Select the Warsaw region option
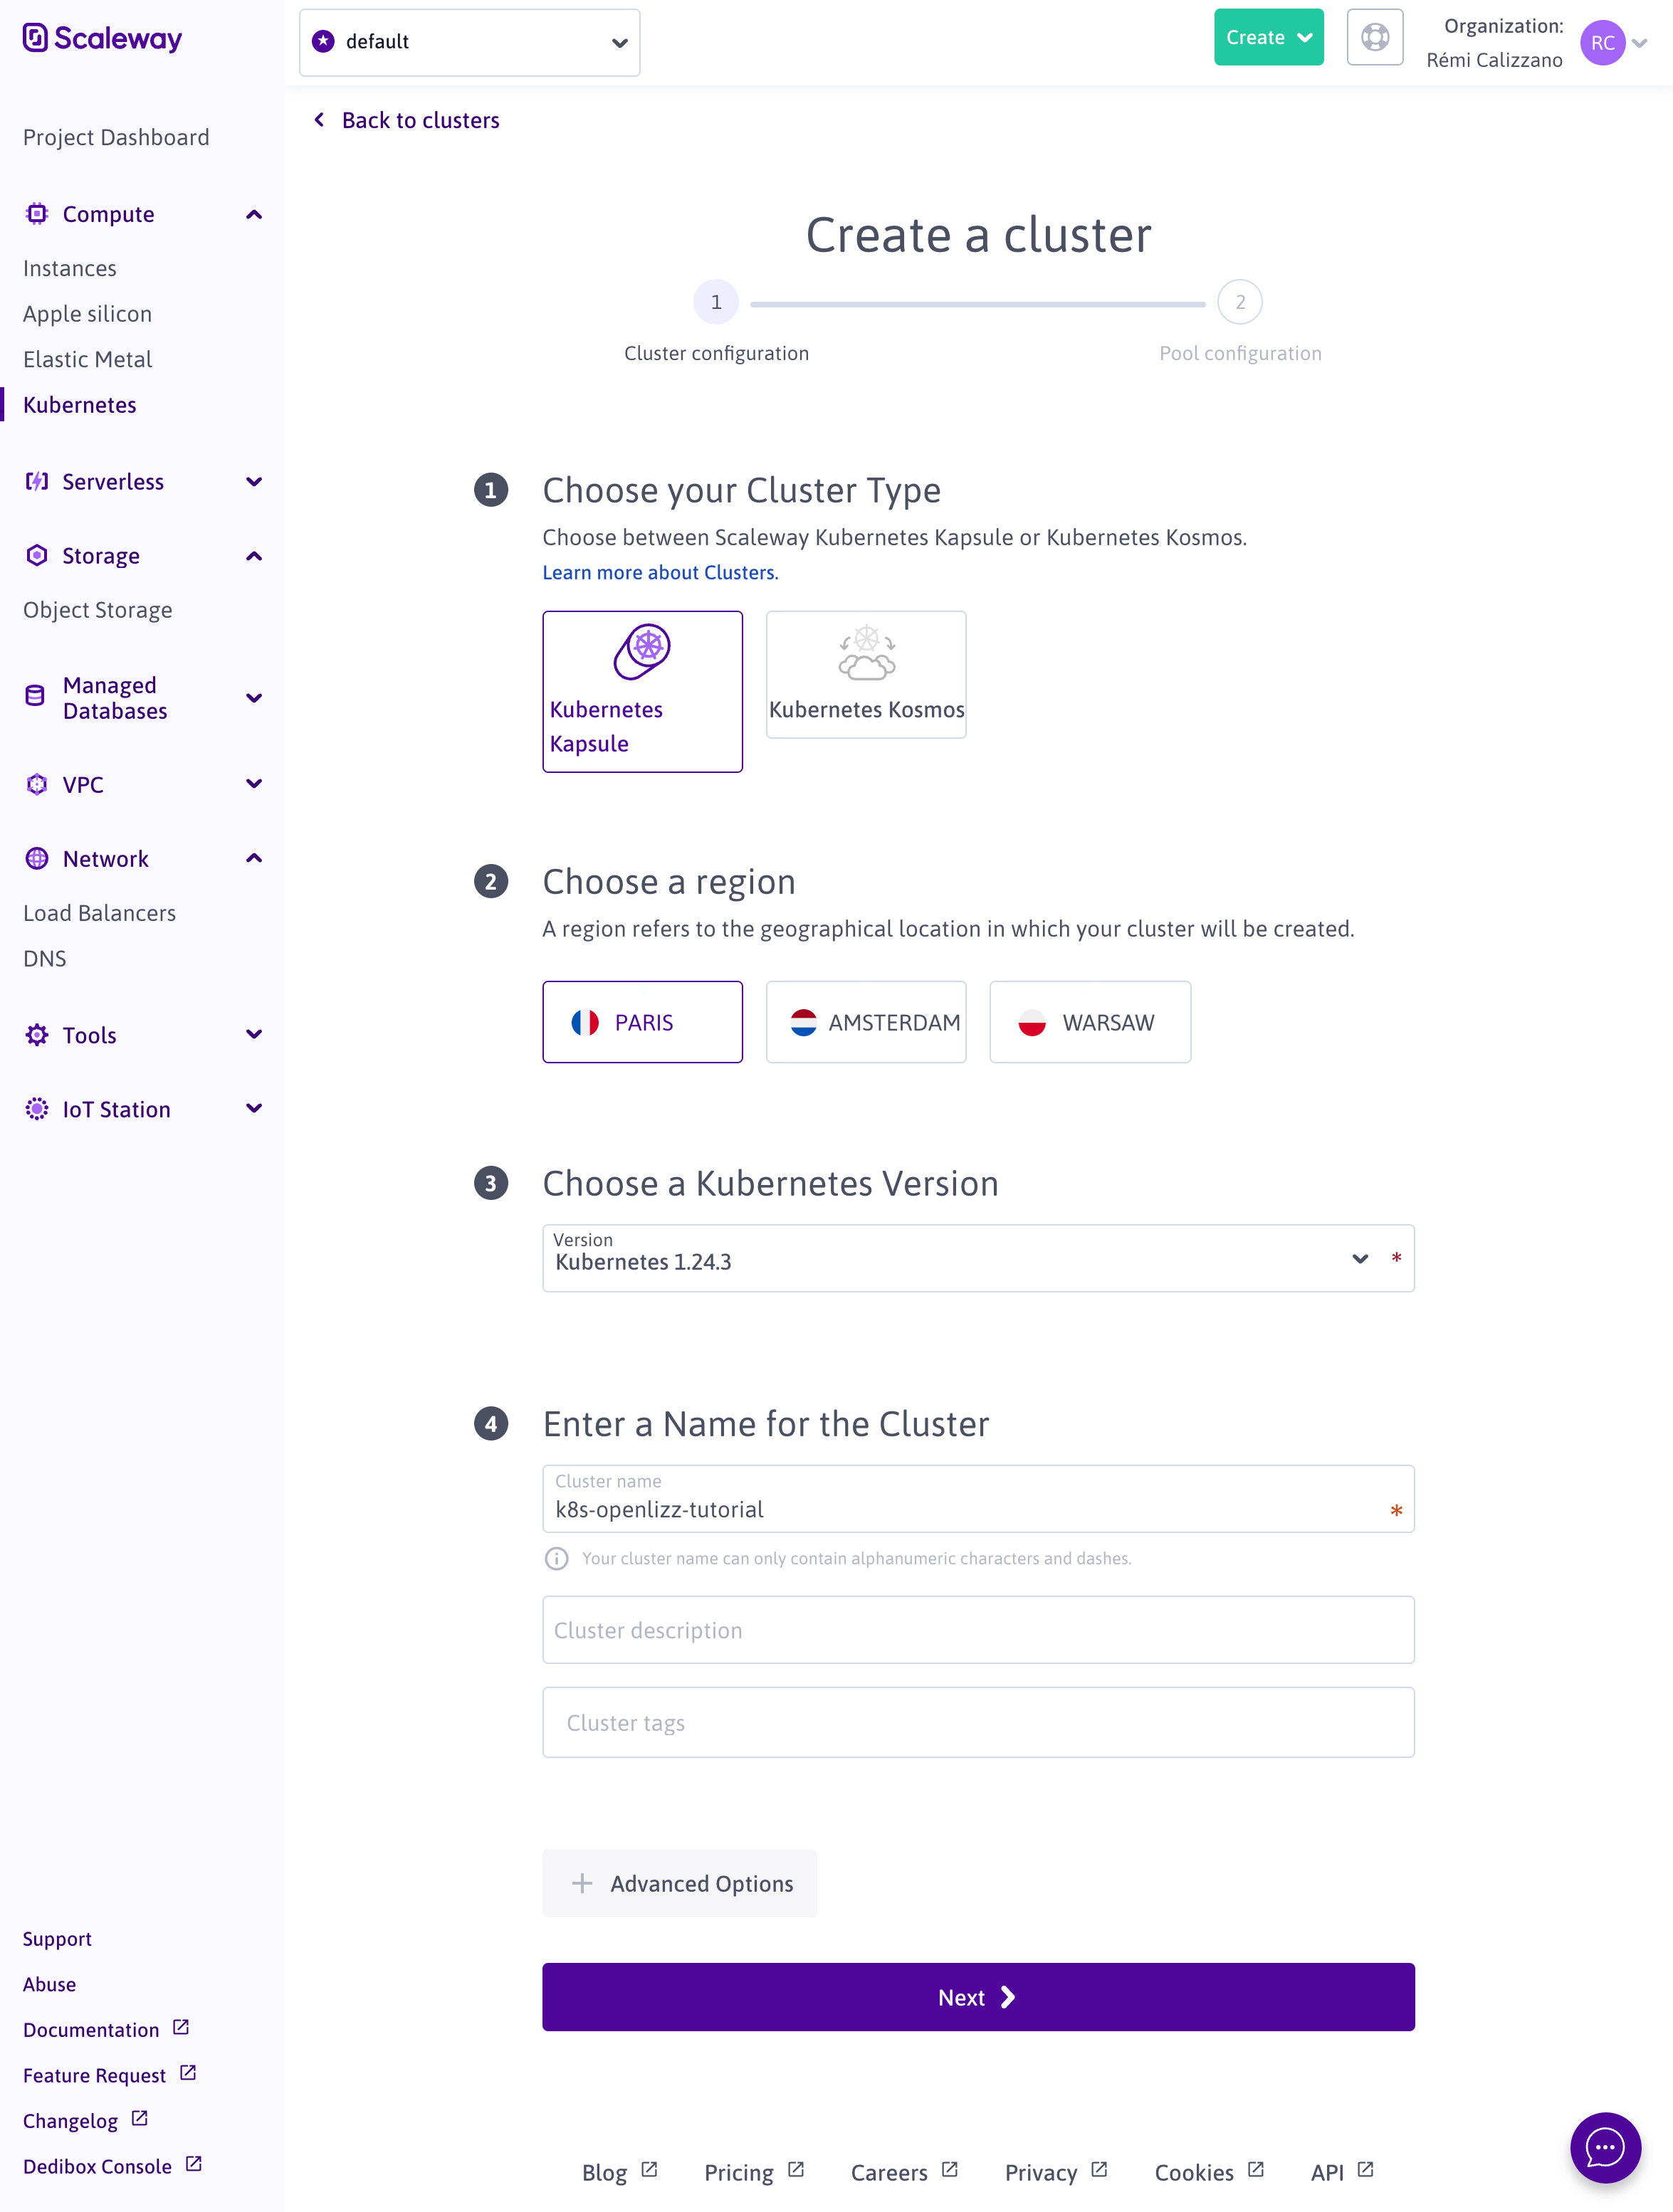This screenshot has width=1673, height=2212. tap(1089, 1022)
